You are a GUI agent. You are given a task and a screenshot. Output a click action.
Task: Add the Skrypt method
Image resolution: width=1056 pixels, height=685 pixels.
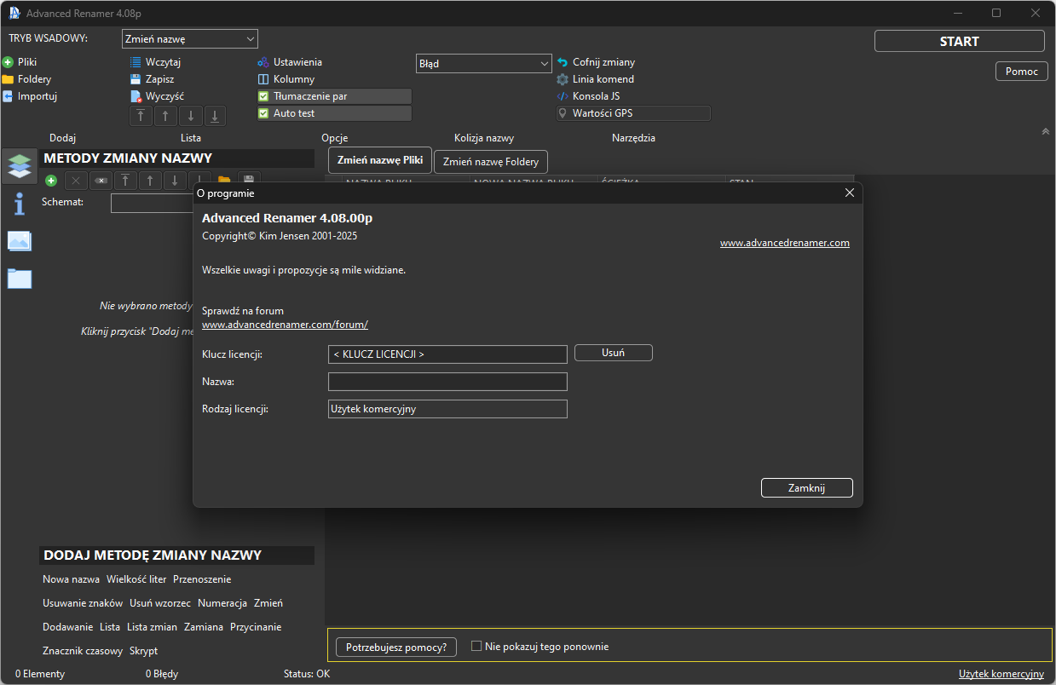pyautogui.click(x=143, y=651)
